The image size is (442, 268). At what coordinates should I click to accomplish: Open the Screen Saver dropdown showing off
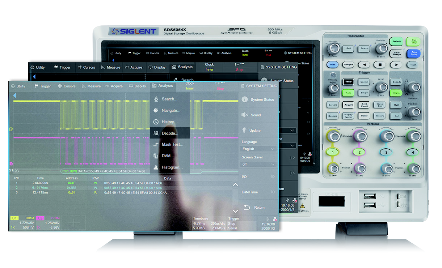point(258,164)
